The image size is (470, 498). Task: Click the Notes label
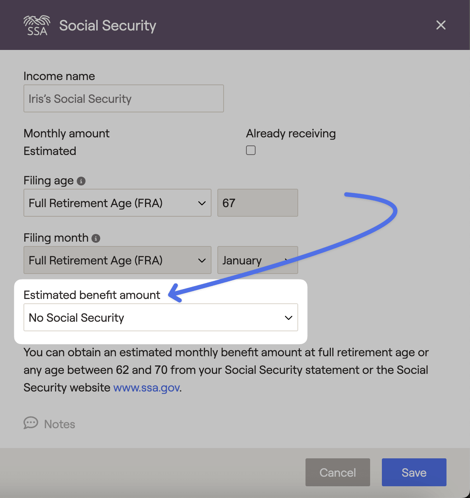[x=59, y=424]
